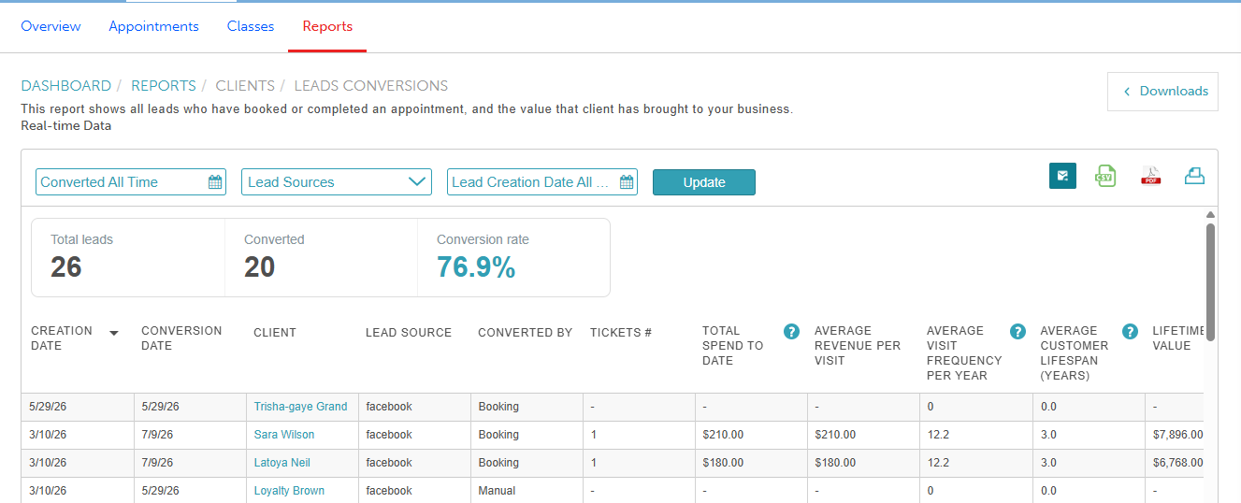Sort by the Client column header
Viewport: 1241px width, 503px height.
[x=275, y=333]
